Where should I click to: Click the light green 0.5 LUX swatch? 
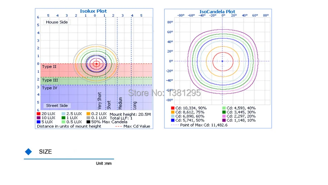64,122
